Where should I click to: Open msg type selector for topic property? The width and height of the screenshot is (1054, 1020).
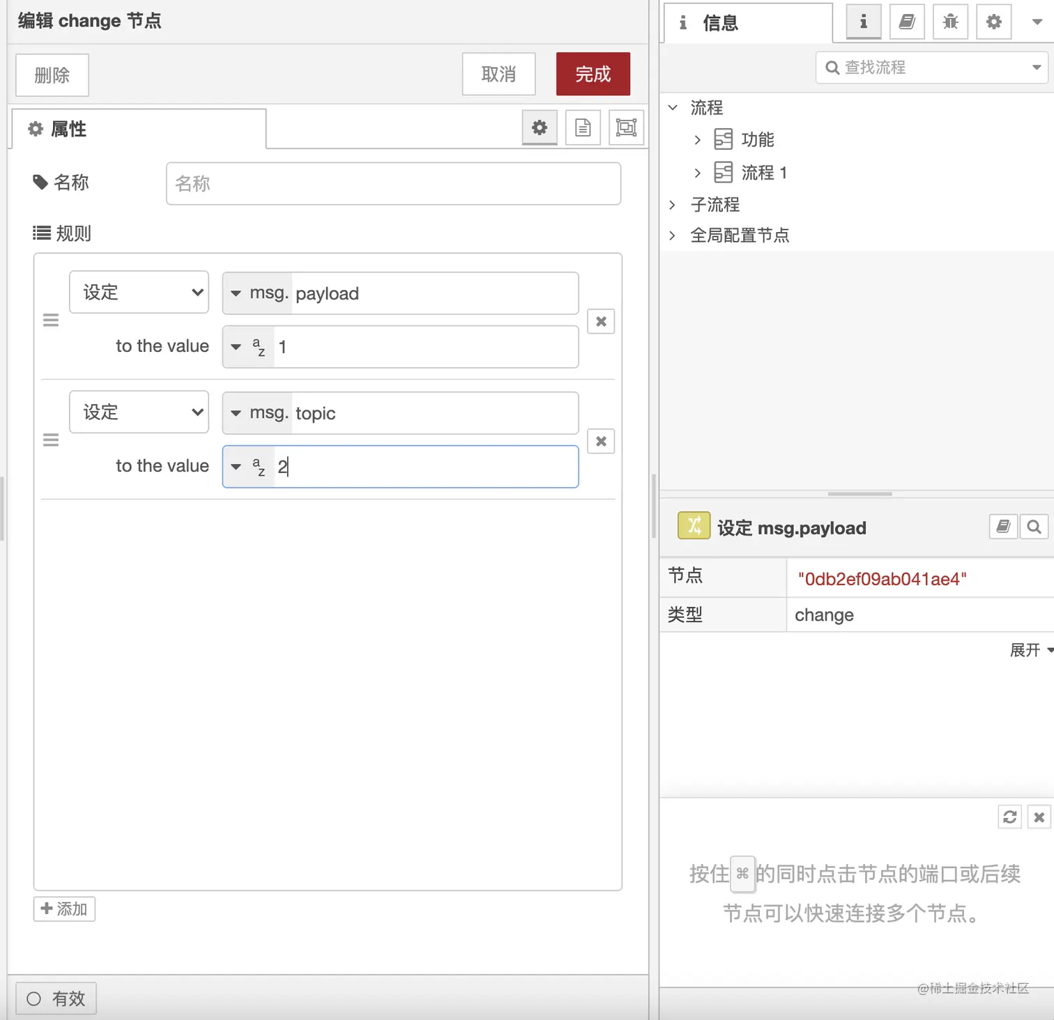(x=258, y=413)
